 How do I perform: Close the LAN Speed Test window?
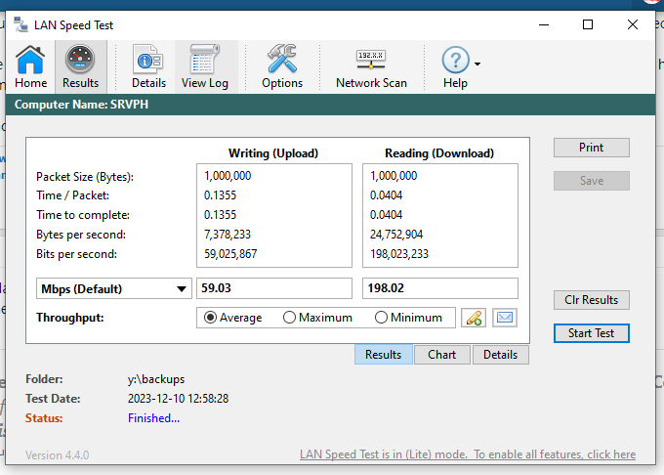(633, 25)
